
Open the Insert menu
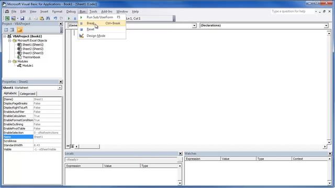[x=44, y=11]
